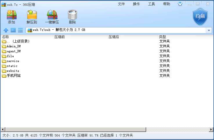214x140 pixels.
Task: Click horizontal scrollbar right arrow
Action: click(211, 130)
